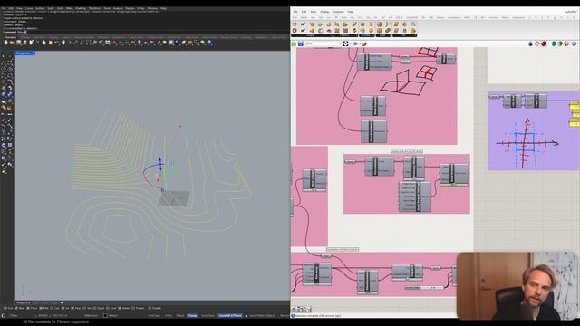Expand Analysis panel dropdown bar
Screen dimensions: 580x326
(x=312, y=35)
